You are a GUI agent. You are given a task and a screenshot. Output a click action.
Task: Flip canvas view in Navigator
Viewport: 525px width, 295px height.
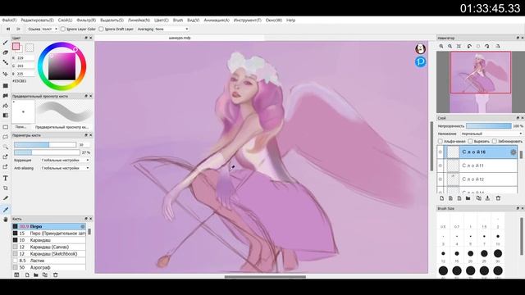click(x=498, y=46)
